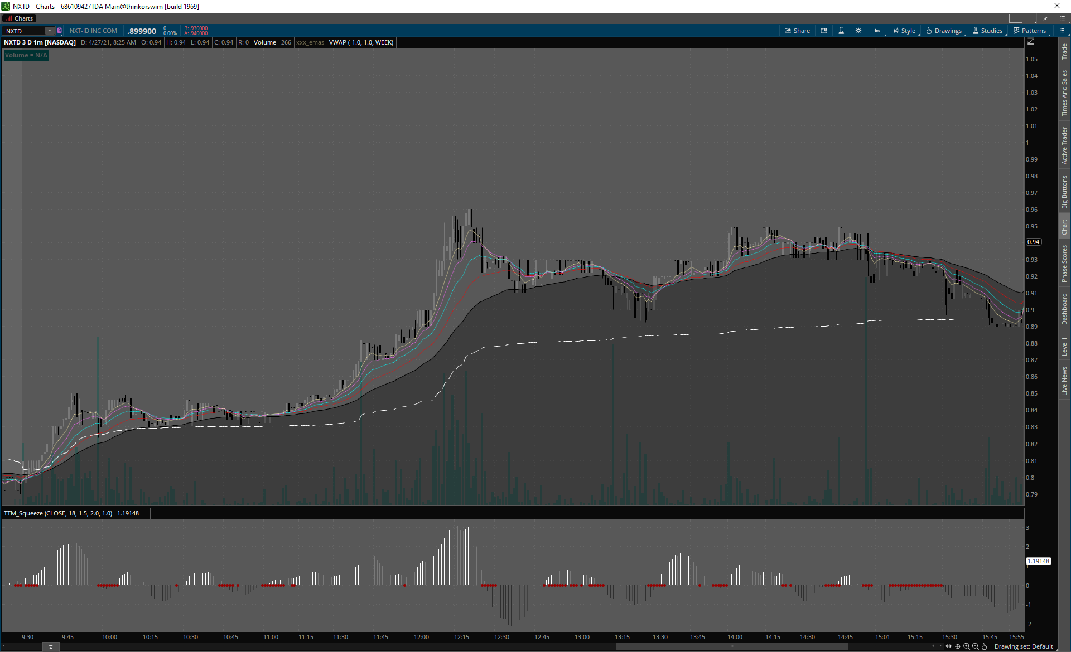Toggle the pin window icon

pyautogui.click(x=1045, y=18)
